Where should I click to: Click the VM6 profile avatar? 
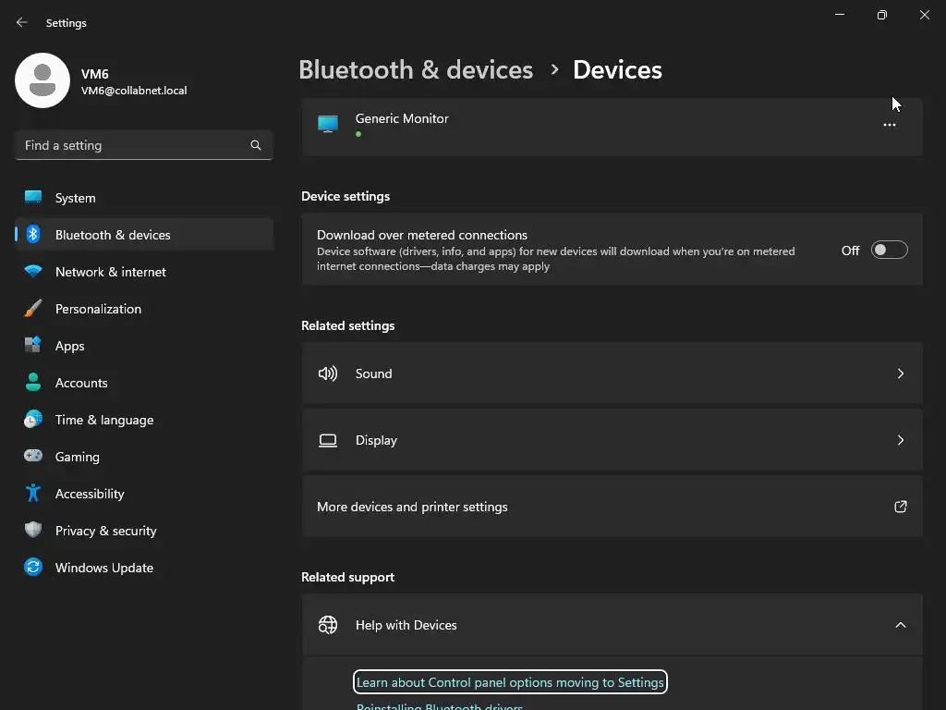(42, 80)
